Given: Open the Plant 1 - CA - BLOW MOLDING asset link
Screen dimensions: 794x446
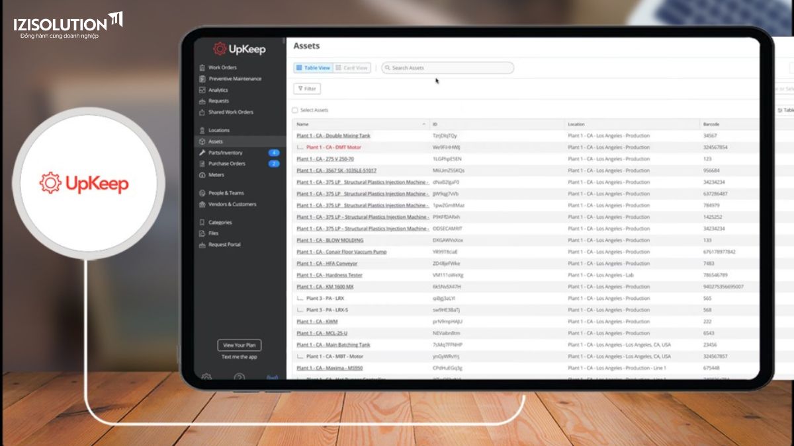Looking at the screenshot, I should click(330, 241).
